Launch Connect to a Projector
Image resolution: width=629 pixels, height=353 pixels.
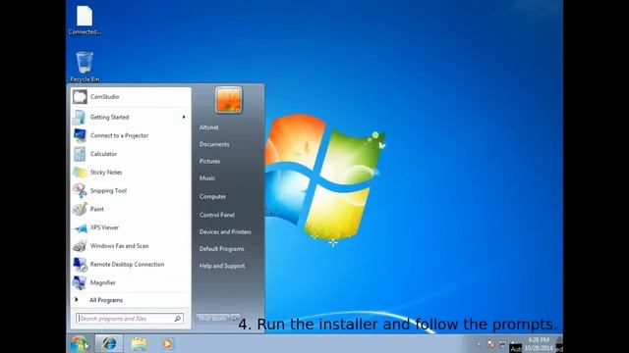click(130, 135)
